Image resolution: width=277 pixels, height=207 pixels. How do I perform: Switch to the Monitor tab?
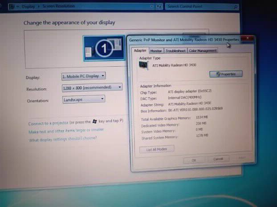tap(156, 51)
